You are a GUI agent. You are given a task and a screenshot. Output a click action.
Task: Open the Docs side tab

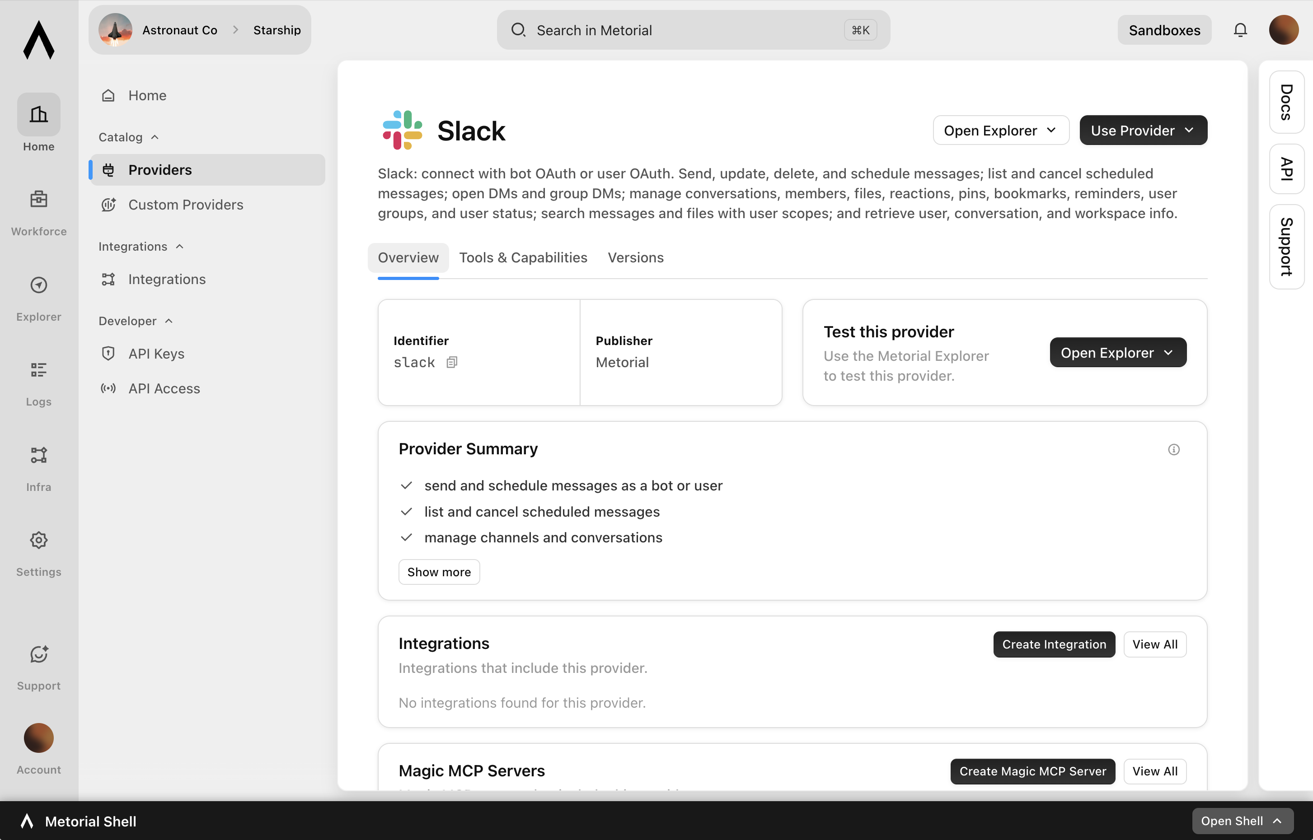[x=1286, y=102]
